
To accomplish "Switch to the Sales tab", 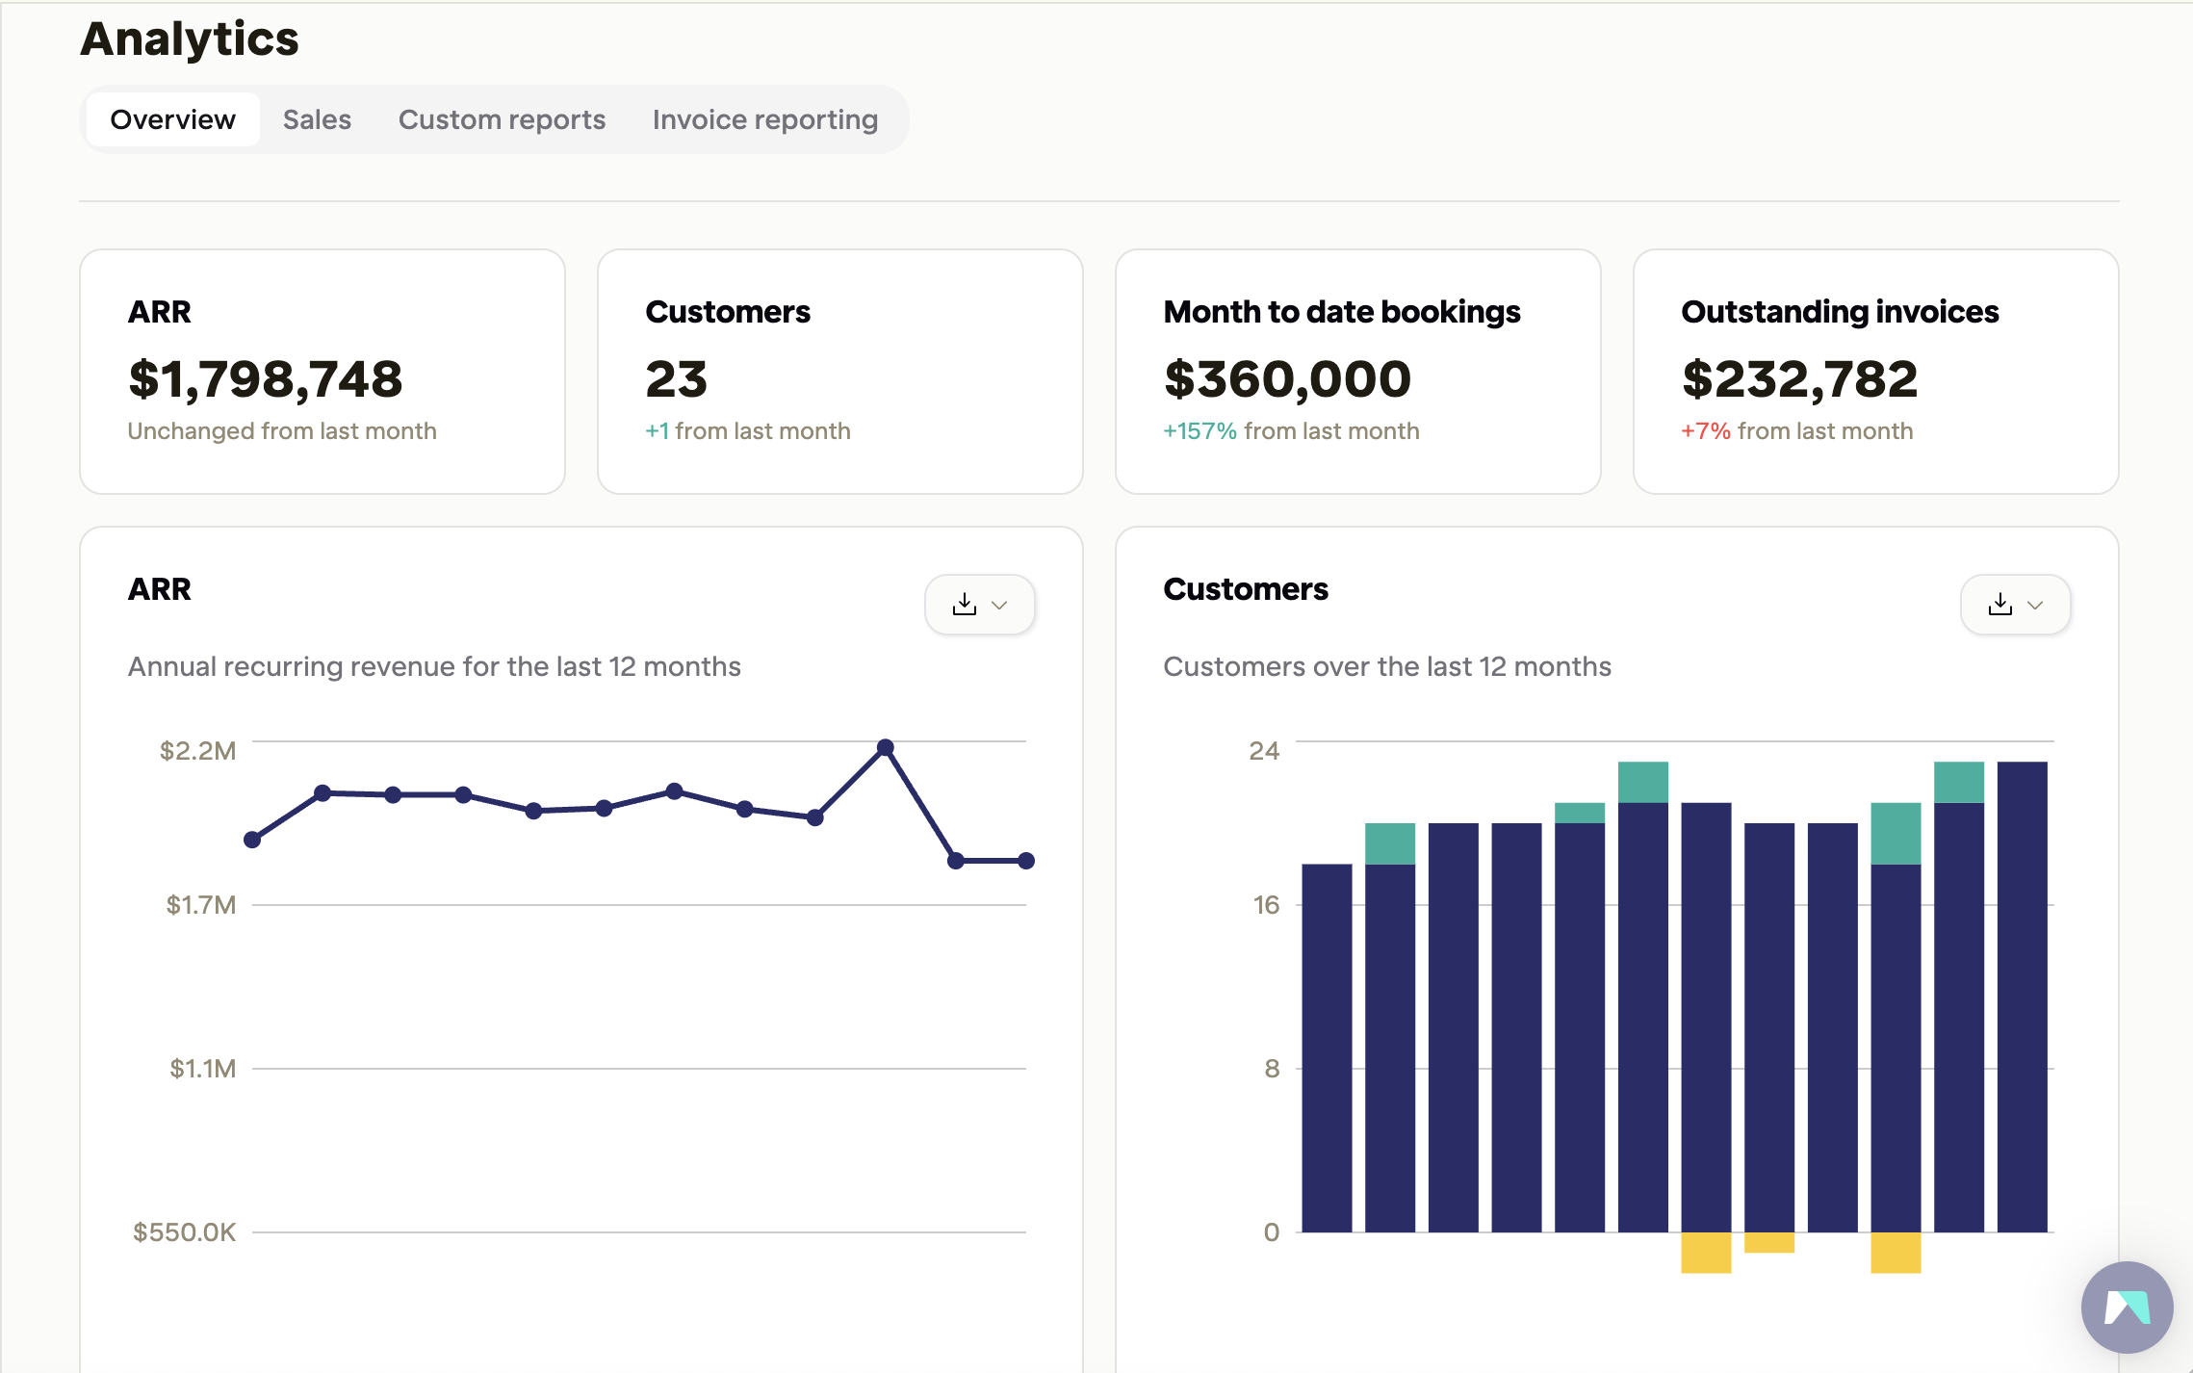I will [x=317, y=119].
